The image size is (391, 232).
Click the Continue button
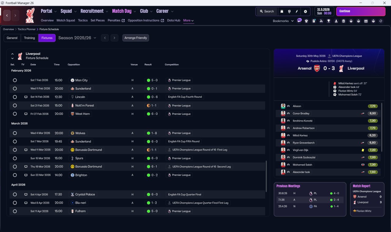pyautogui.click(x=361, y=11)
